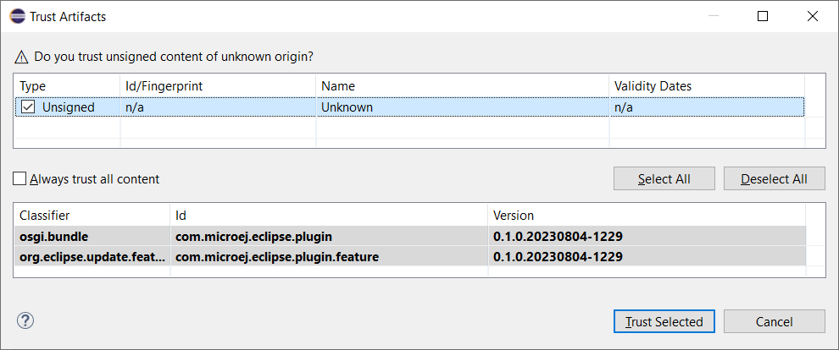Select the com.microej.eclipse.plugin.feature row
This screenshot has height=350, width=839.
276,256
